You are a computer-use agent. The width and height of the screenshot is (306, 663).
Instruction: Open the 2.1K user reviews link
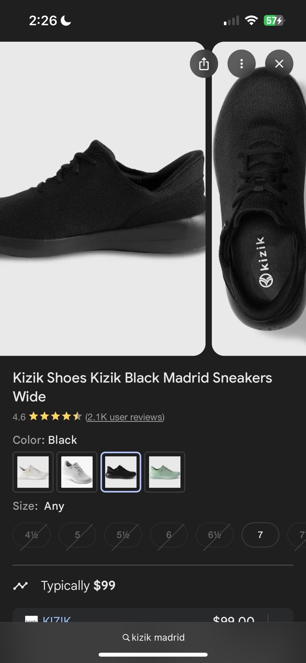pos(125,417)
